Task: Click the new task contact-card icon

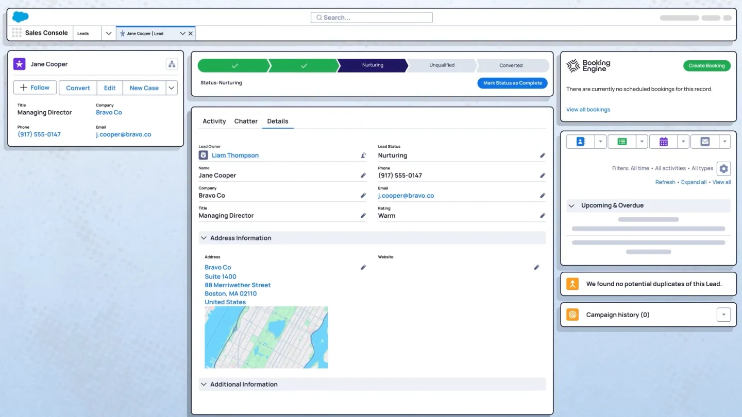Action: point(581,142)
